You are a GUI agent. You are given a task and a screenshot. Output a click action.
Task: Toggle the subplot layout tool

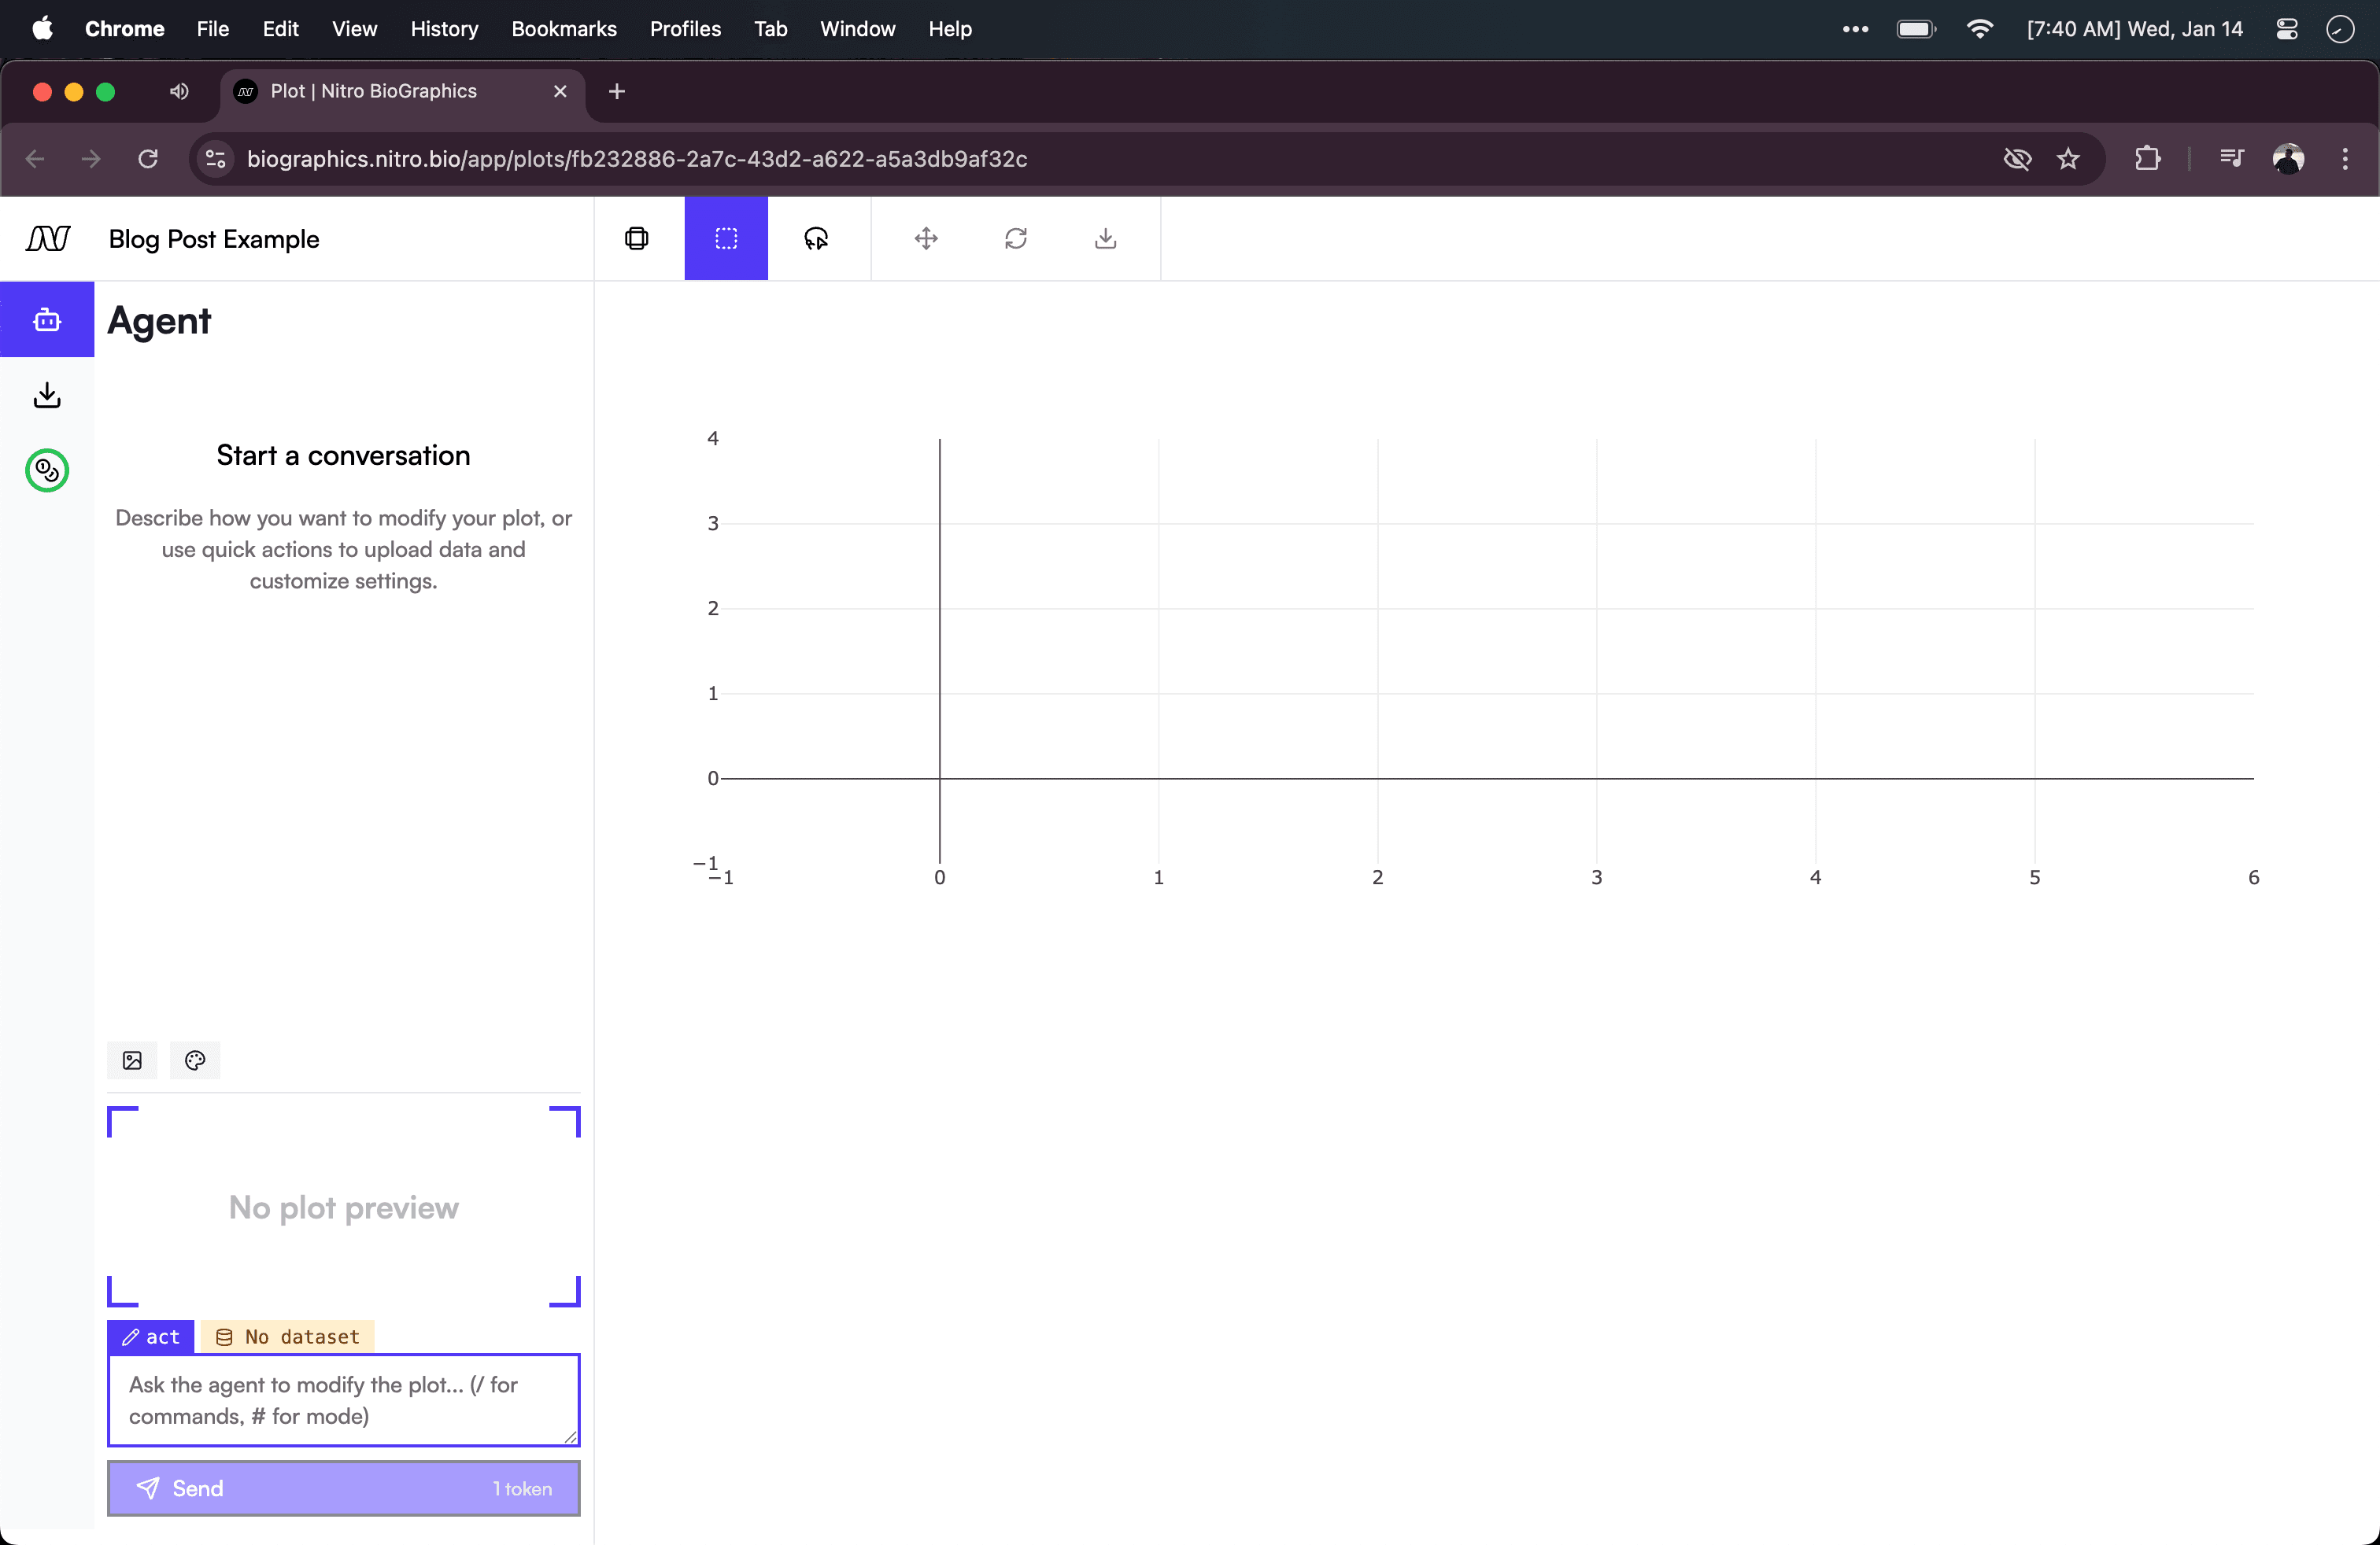tap(637, 239)
